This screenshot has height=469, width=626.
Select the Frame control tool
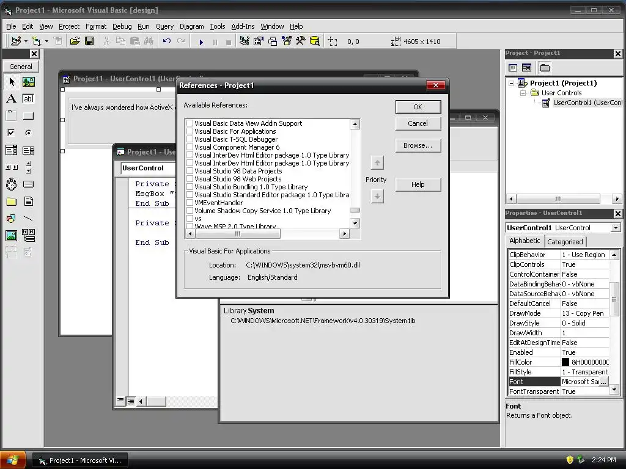12,115
